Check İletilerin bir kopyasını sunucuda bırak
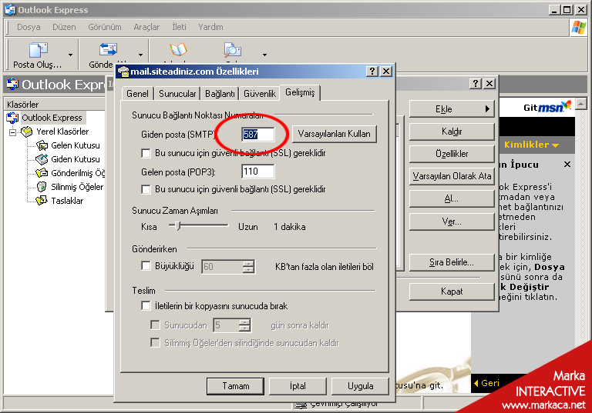The image size is (592, 413). pyautogui.click(x=146, y=305)
